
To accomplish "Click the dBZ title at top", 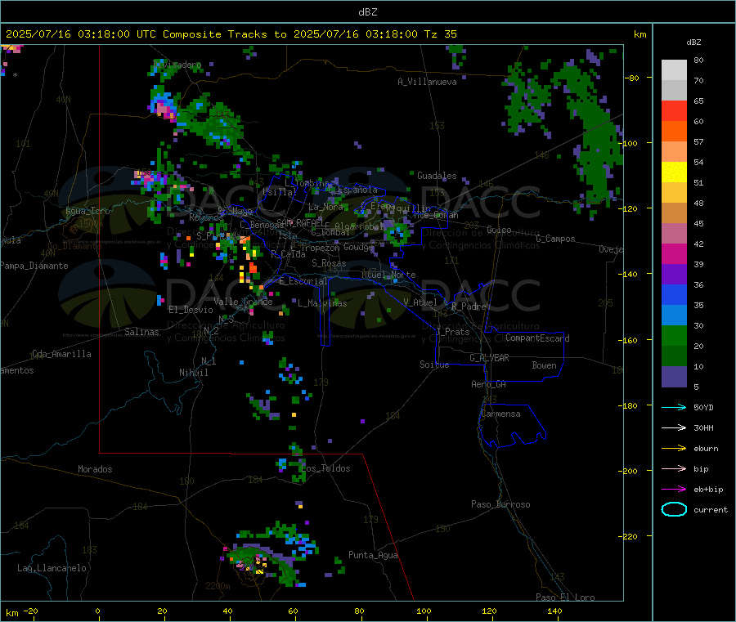I will [x=367, y=11].
